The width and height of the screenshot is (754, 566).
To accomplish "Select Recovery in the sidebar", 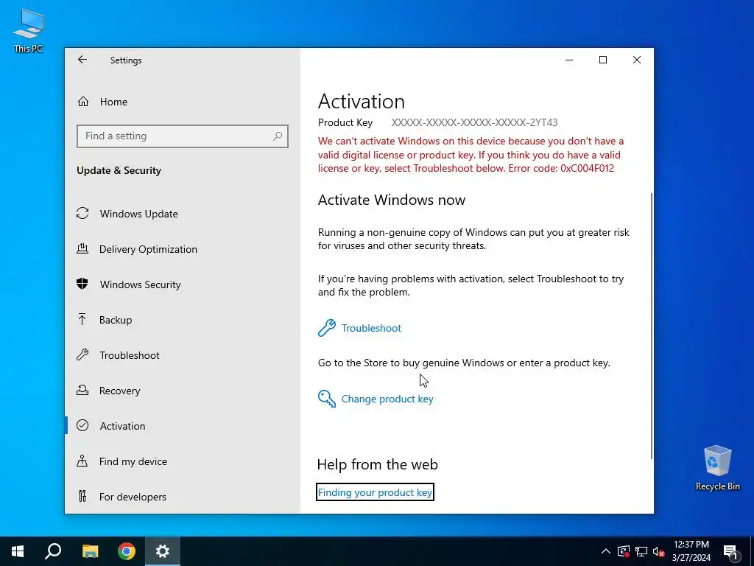I will (120, 391).
